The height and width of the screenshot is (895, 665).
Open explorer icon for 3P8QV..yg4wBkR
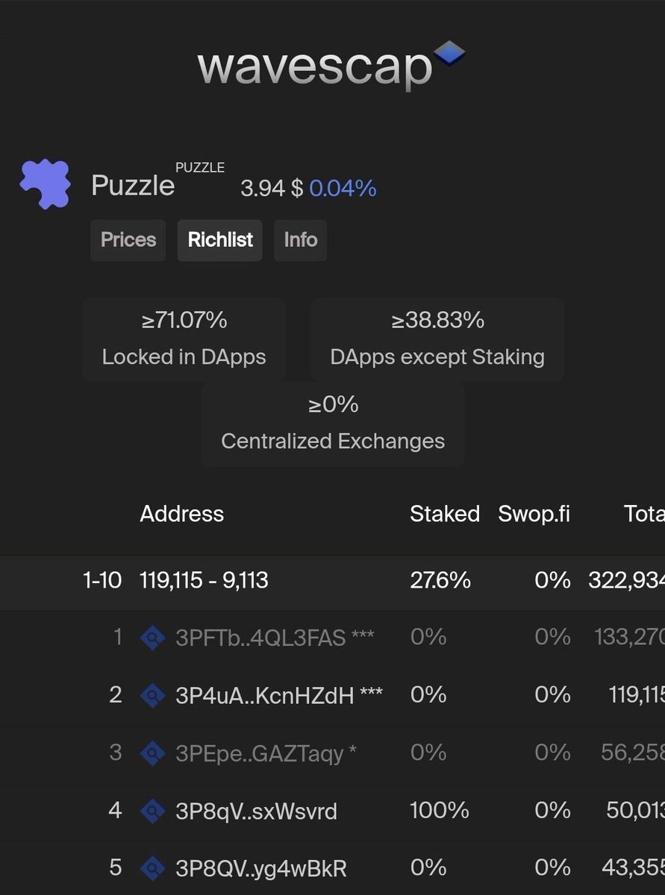tap(153, 867)
